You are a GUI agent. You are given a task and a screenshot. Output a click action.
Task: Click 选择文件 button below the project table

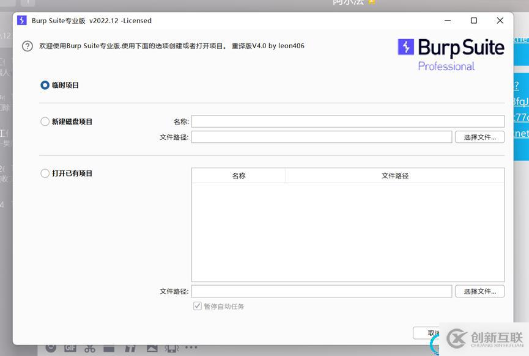coord(479,291)
